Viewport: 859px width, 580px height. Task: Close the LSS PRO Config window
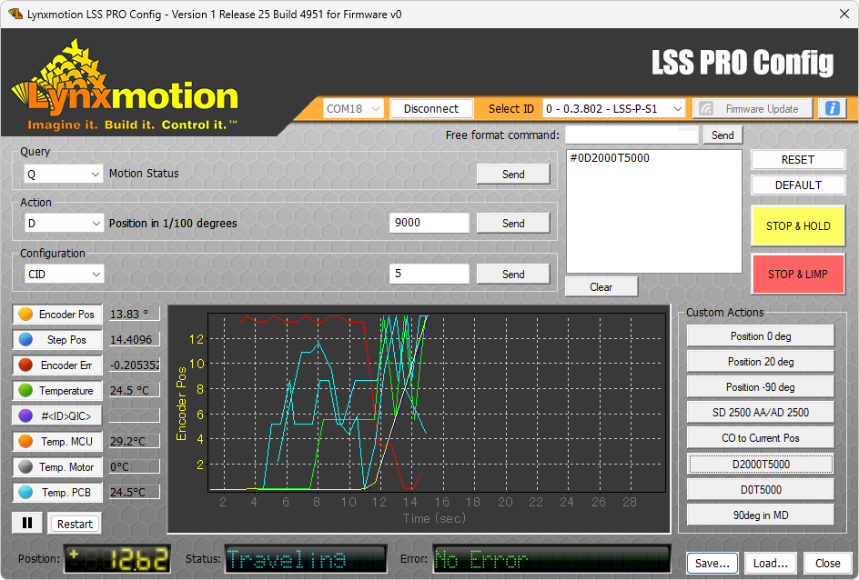(x=844, y=14)
